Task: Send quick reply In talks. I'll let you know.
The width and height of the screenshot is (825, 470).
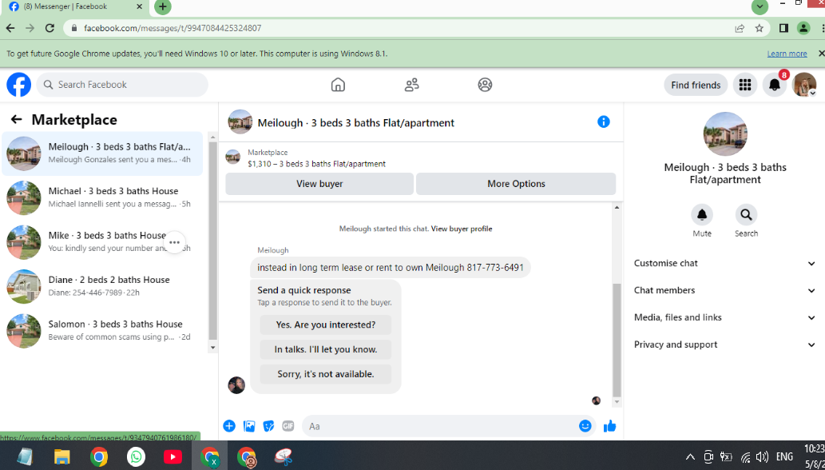Action: pos(326,349)
